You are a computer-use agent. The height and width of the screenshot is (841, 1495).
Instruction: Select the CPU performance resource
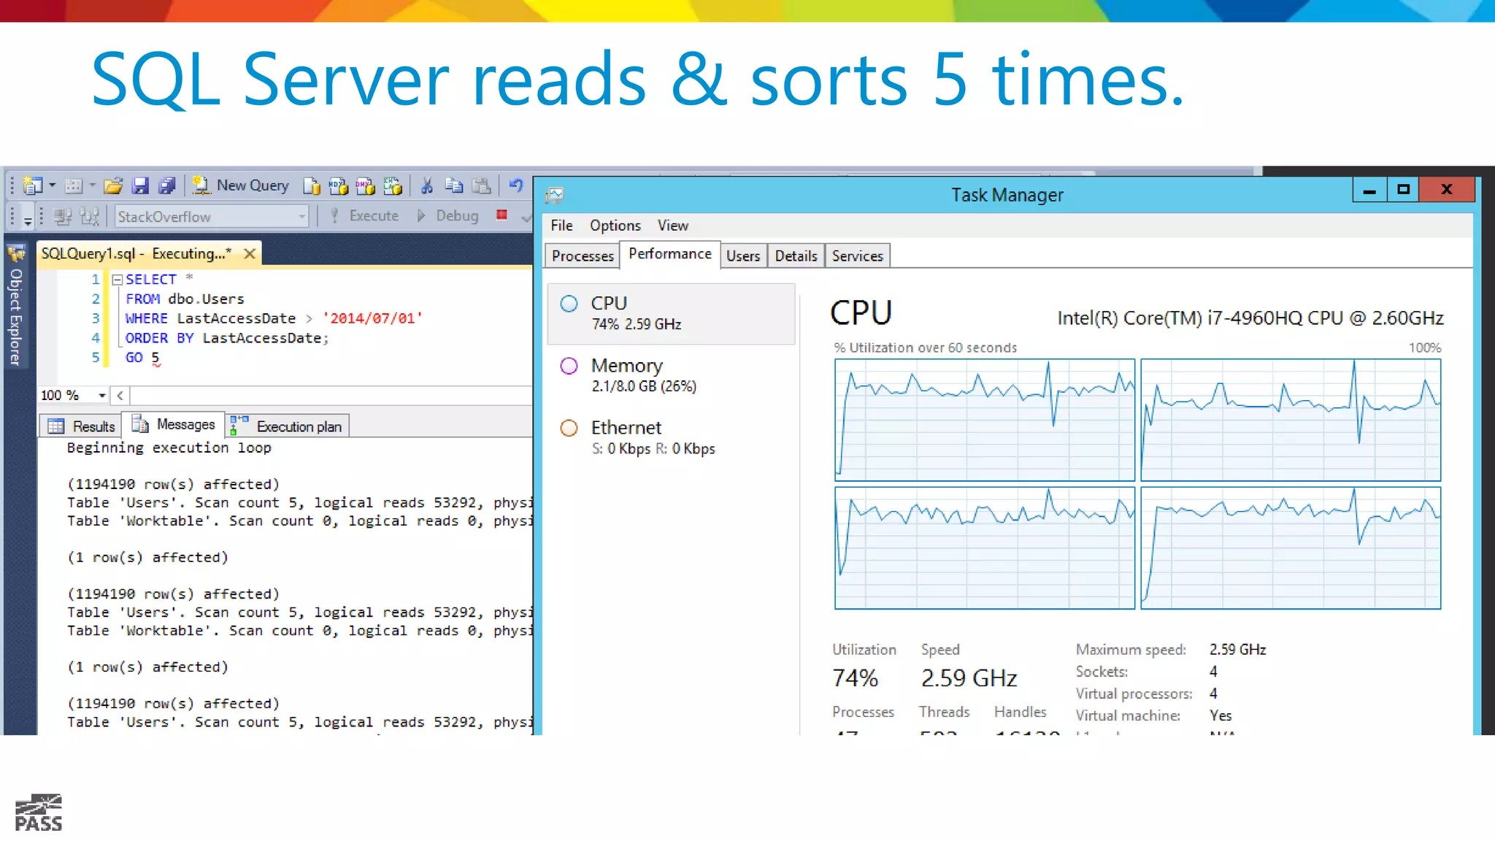point(670,313)
